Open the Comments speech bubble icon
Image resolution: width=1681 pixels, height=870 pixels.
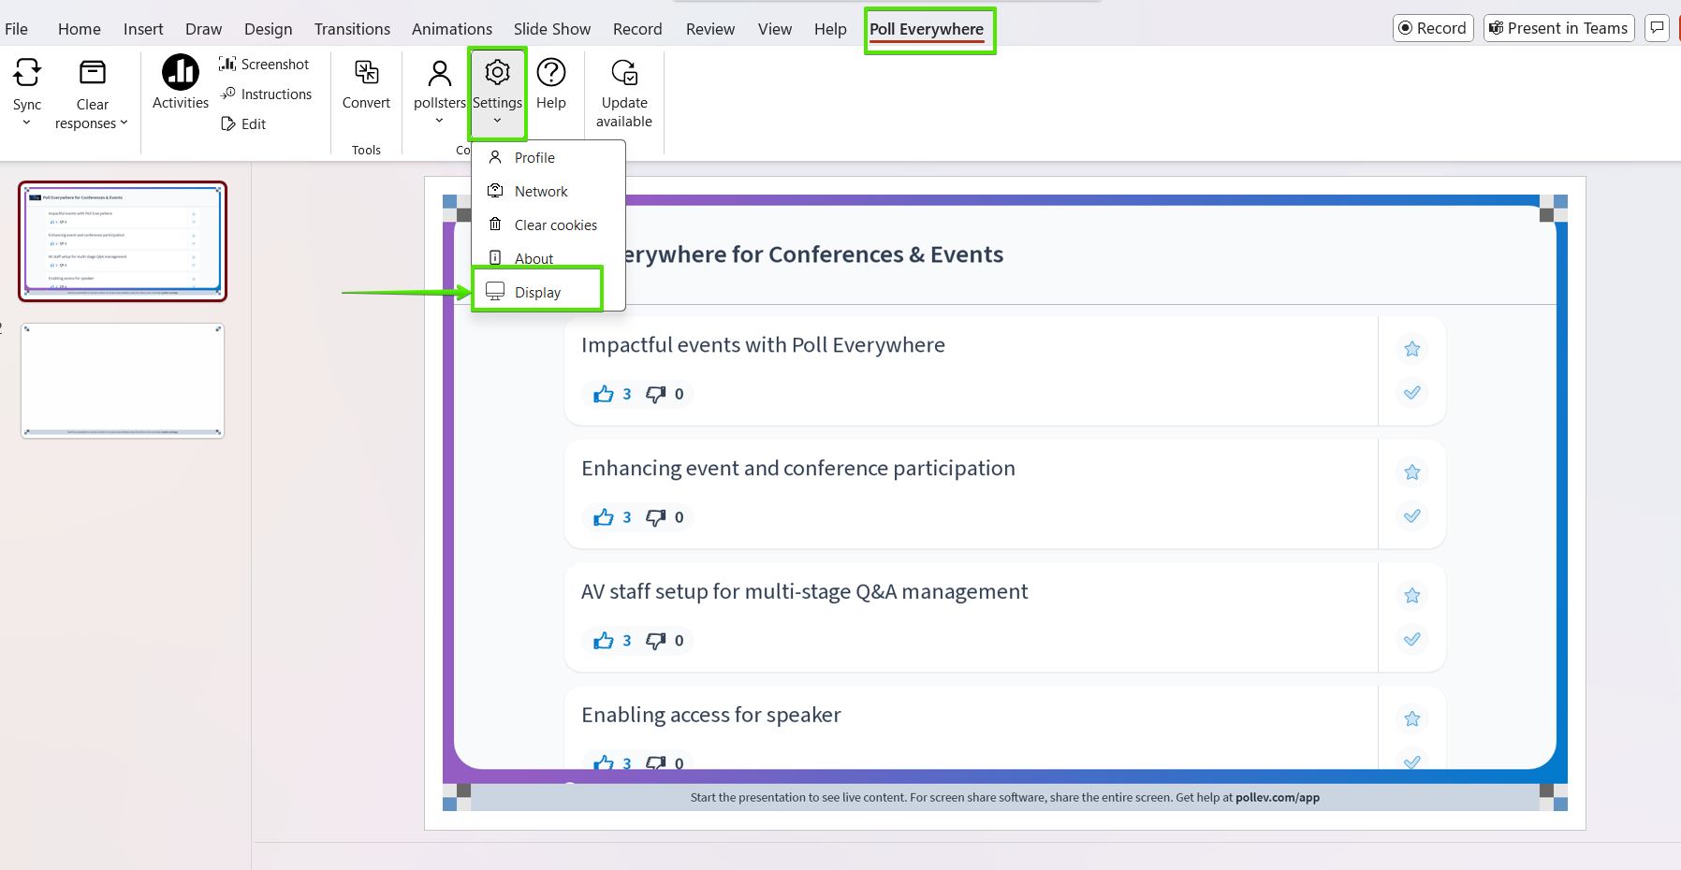pyautogui.click(x=1658, y=28)
